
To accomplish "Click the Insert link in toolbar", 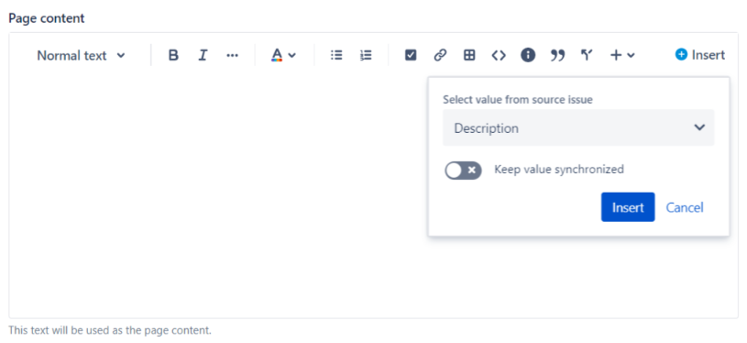I will (x=700, y=55).
